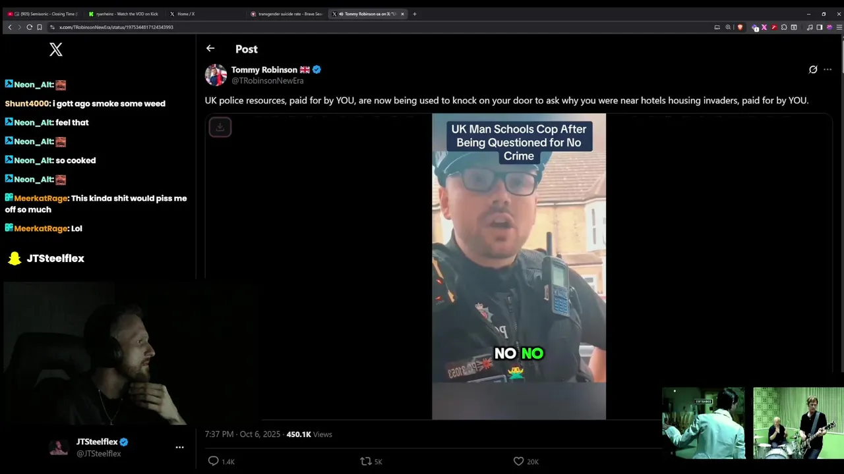Click the Grok icon on the post
Viewport: 844px width, 474px height.
click(x=813, y=69)
